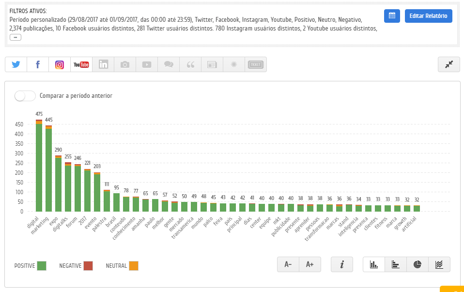The height and width of the screenshot is (292, 464).
Task: Toggle the Instagram source filter
Action: [x=60, y=64]
